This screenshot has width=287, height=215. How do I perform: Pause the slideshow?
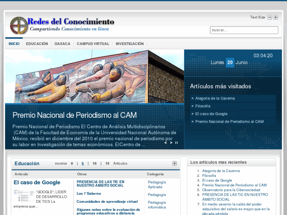click(x=176, y=143)
